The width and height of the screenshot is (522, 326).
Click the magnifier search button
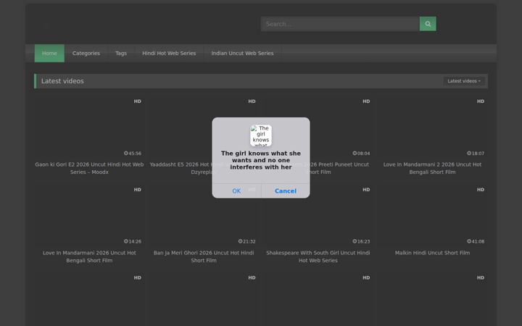pyautogui.click(x=428, y=24)
